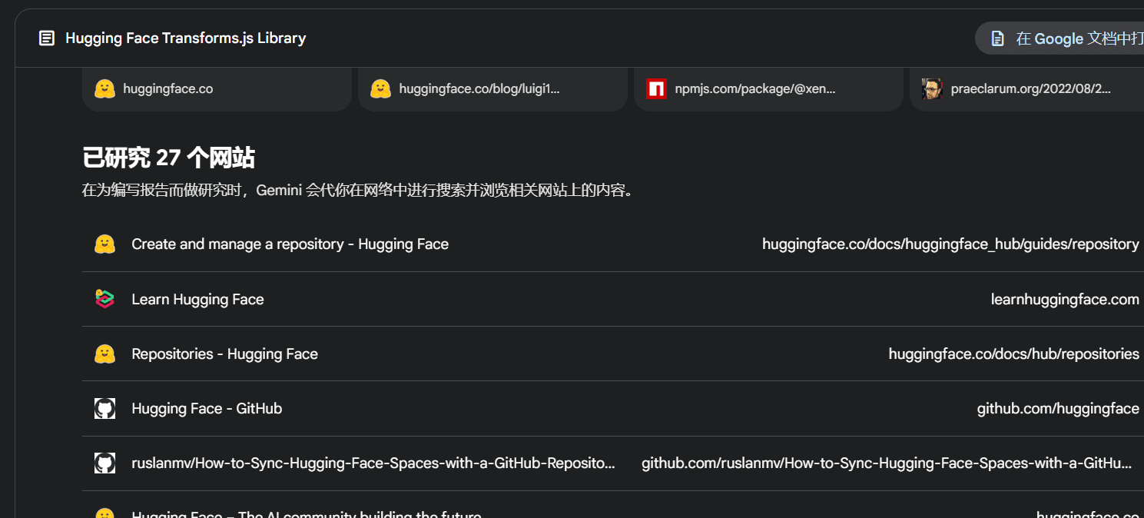
Task: Click GitHub icon in Hugging Face - GitHub row
Action: pyautogui.click(x=104, y=408)
